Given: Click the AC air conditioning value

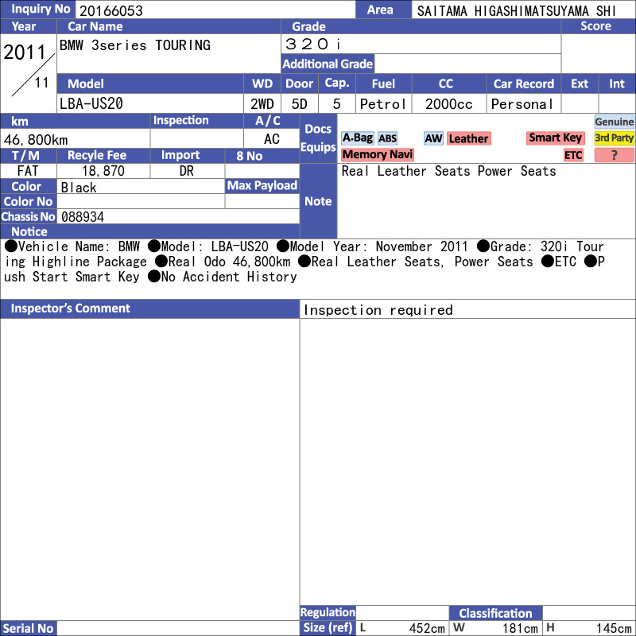Looking at the screenshot, I should (x=272, y=139).
